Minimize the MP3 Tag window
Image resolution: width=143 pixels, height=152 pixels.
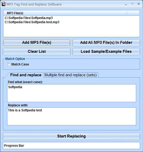[x=126, y=4]
